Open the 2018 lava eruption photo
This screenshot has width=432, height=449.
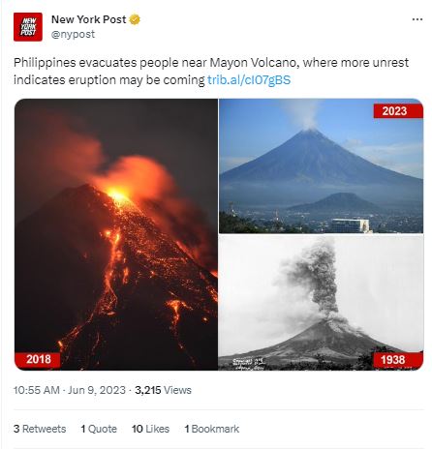pyautogui.click(x=116, y=234)
